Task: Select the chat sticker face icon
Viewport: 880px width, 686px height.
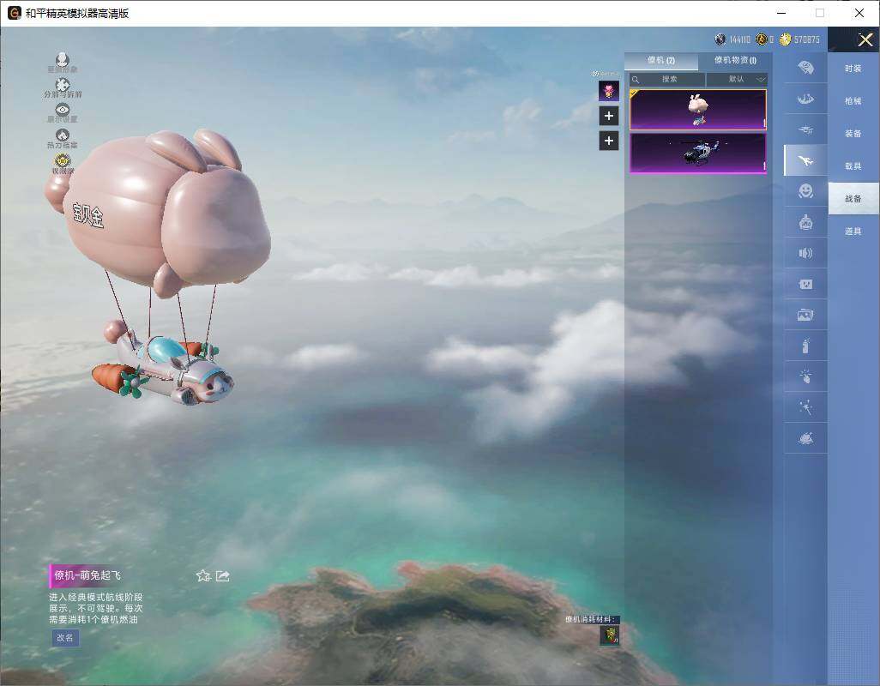Action: click(805, 284)
